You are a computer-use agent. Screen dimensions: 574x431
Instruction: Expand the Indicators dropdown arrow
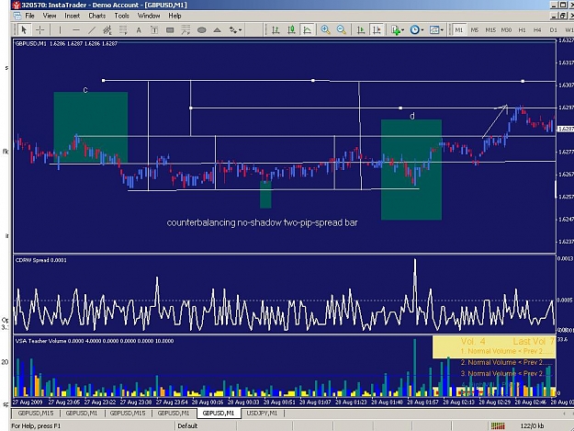(403, 30)
